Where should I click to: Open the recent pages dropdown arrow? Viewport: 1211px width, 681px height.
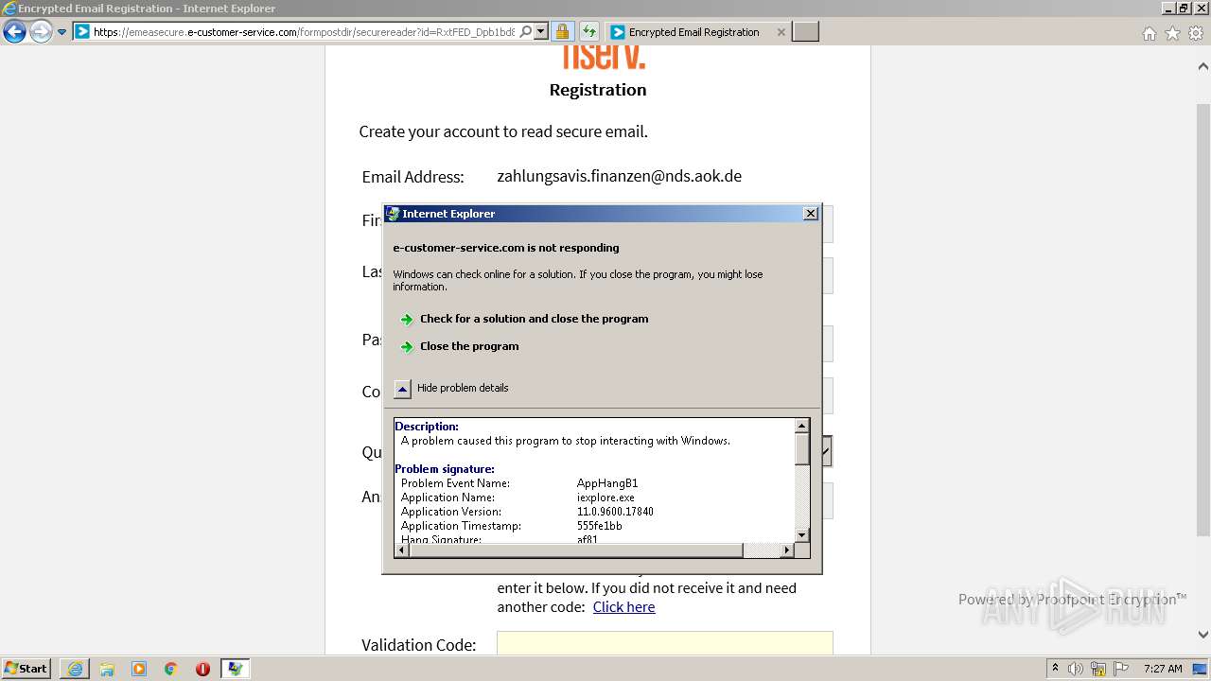62,32
